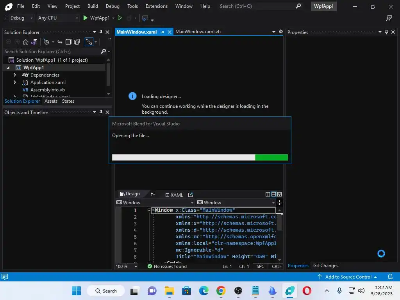The width and height of the screenshot is (400, 300).
Task: Open the File menu
Action: 21,6
